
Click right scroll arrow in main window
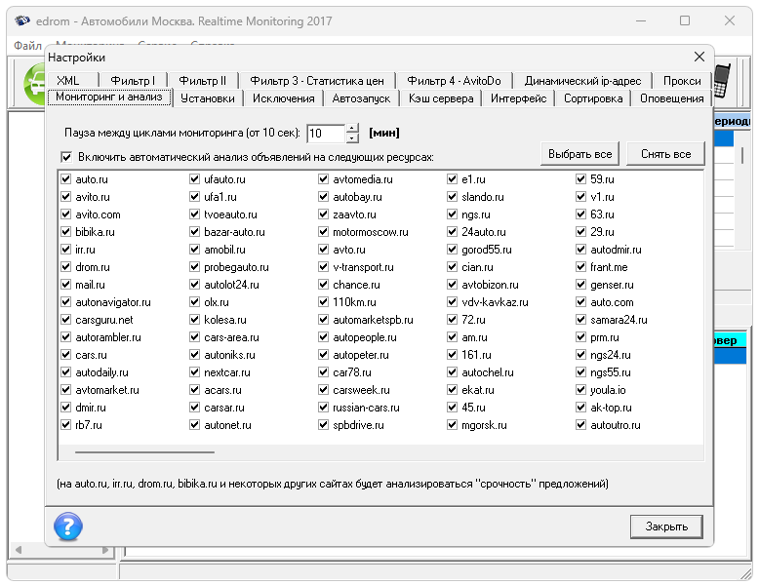(x=105, y=550)
